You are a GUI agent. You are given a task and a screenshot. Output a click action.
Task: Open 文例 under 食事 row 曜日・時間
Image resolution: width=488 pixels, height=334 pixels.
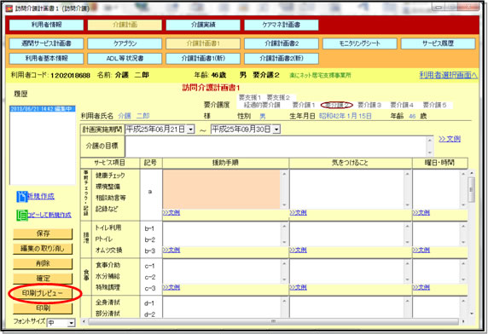(421, 287)
